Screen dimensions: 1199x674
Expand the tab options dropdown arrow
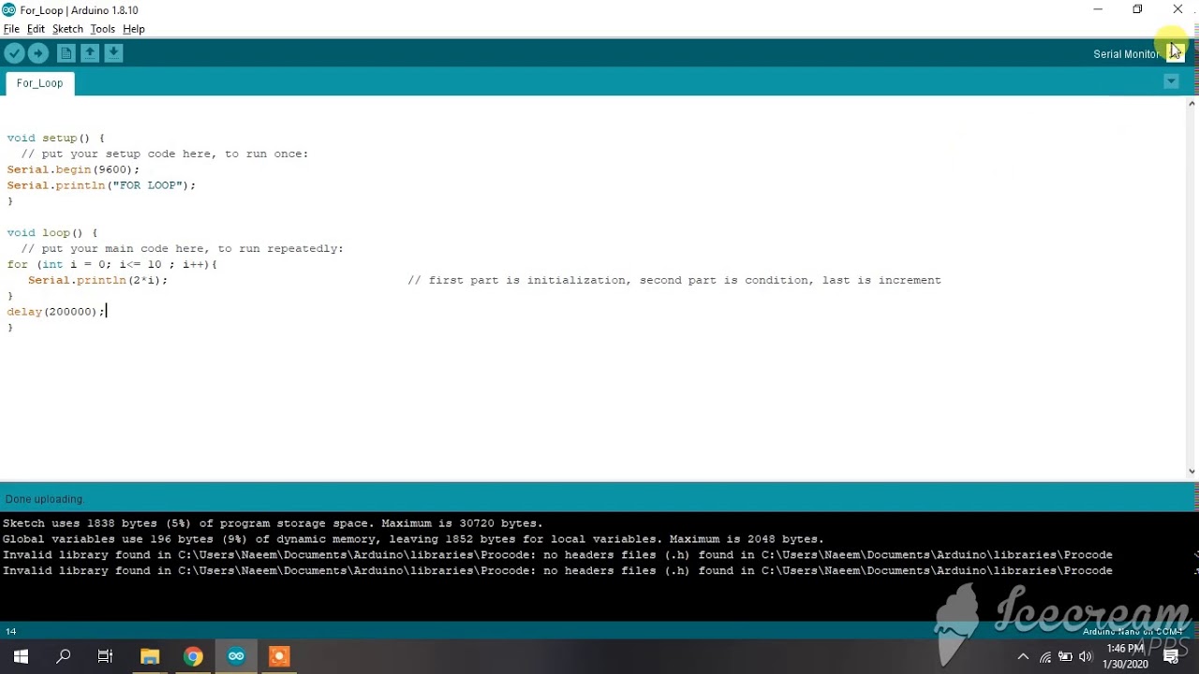pyautogui.click(x=1171, y=82)
